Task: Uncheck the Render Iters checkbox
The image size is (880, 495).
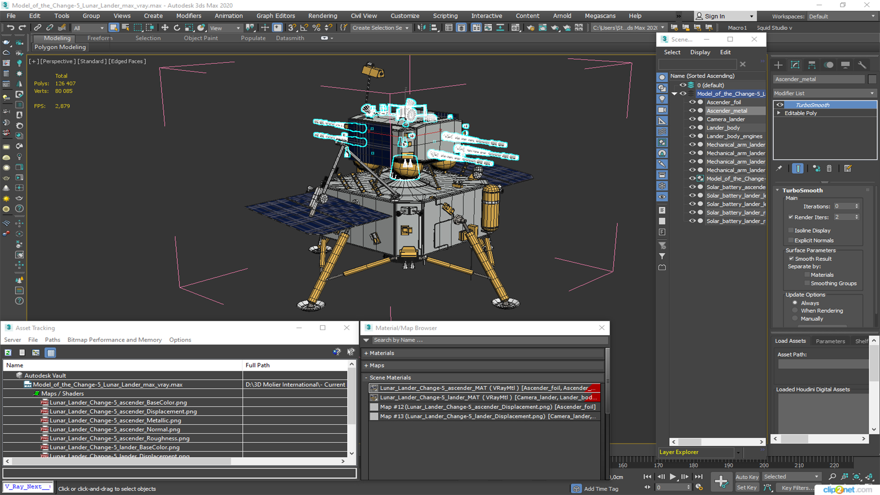Action: pos(791,217)
